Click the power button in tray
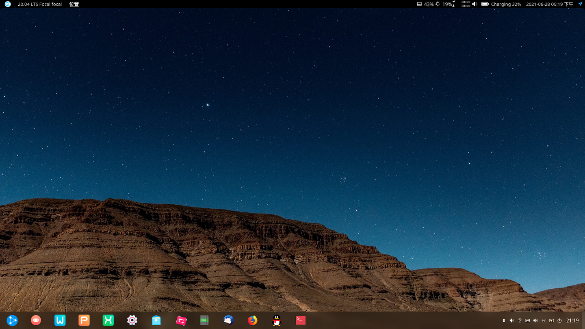The width and height of the screenshot is (585, 329). click(559, 321)
